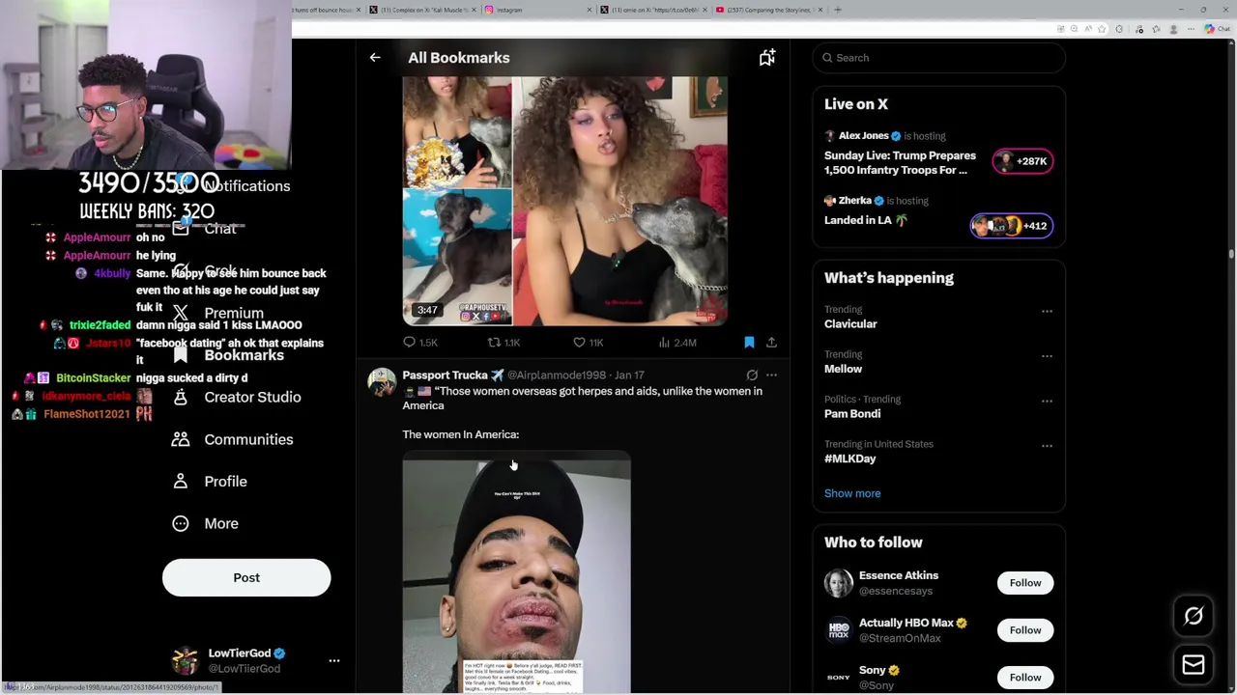Open Sunday Live: Trump Prepares broadcast title
Screen dimensions: 1237x695
click(900, 162)
